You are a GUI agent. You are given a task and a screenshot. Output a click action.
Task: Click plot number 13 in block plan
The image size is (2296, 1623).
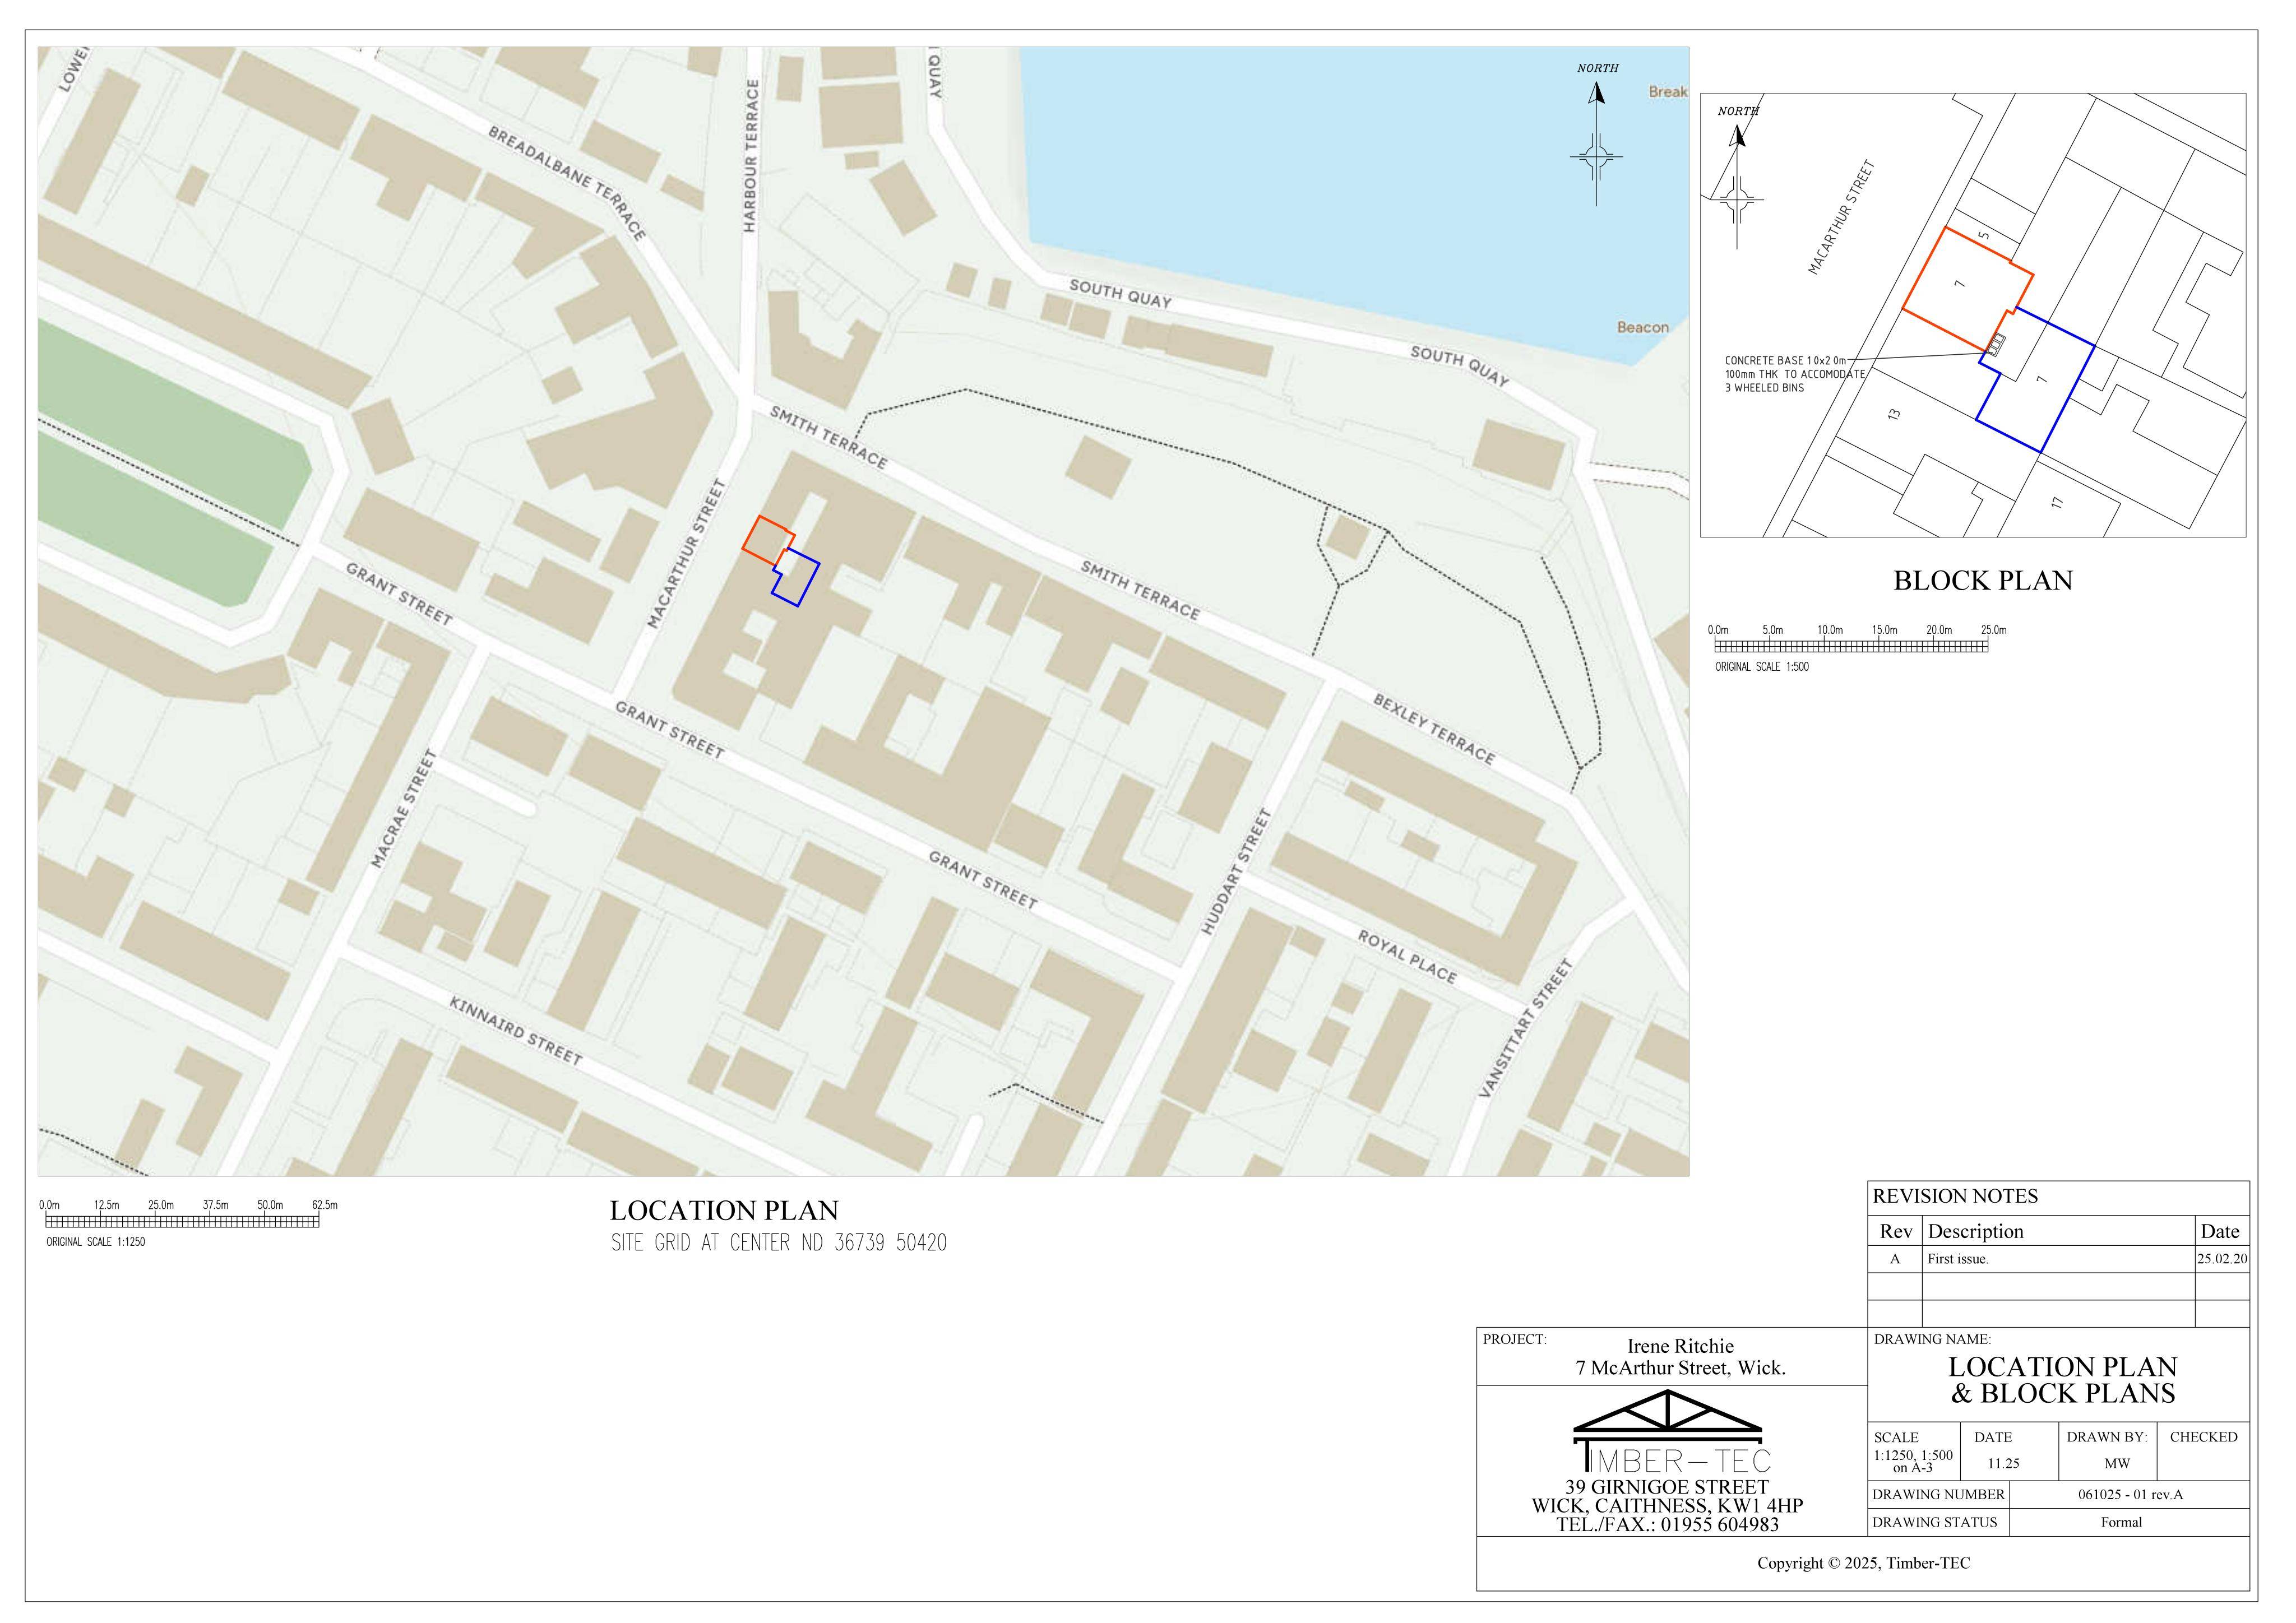[x=1894, y=414]
